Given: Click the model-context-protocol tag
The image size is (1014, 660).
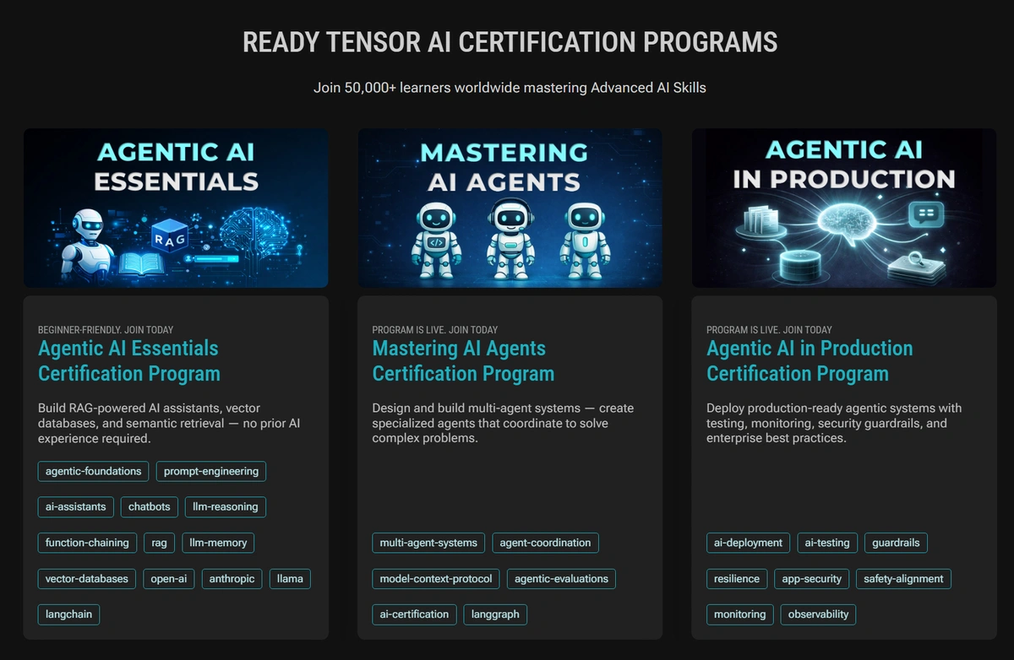Looking at the screenshot, I should click(x=436, y=579).
